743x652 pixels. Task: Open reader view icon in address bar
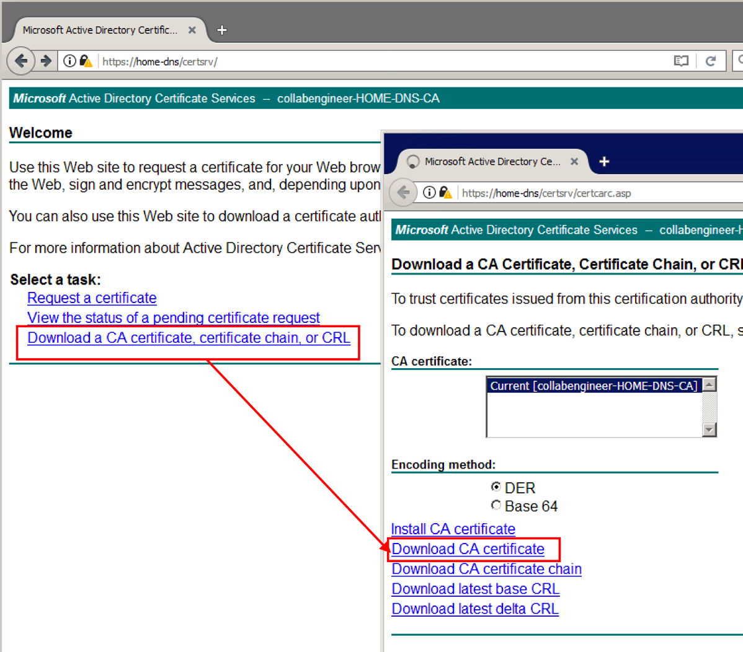click(681, 61)
